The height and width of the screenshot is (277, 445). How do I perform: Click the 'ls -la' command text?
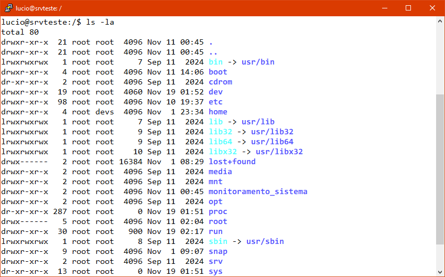[100, 22]
